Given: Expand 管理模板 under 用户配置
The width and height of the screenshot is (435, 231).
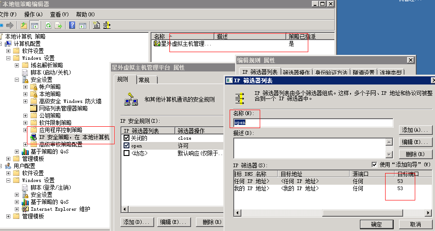Looking at the screenshot, I should (x=9, y=216).
